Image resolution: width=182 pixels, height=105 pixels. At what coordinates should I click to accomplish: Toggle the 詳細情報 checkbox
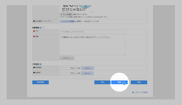pos(44,28)
